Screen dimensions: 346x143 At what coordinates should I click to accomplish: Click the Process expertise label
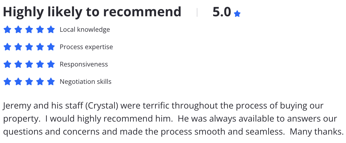coord(86,47)
